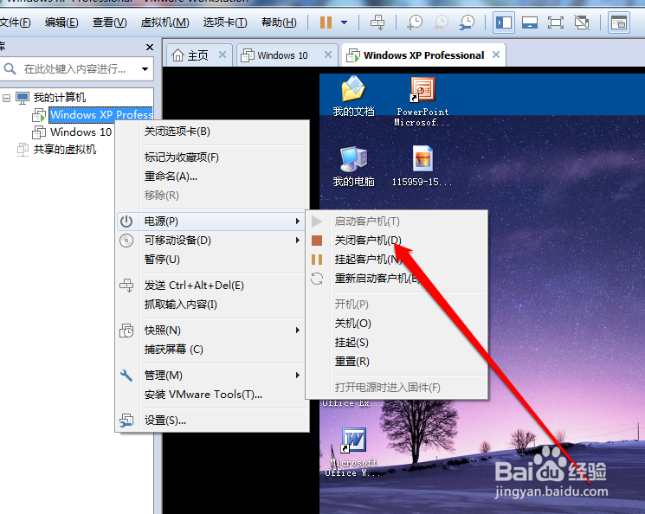Click the unity mode toolbar icon
The width and height of the screenshot is (645, 514).
point(582,22)
